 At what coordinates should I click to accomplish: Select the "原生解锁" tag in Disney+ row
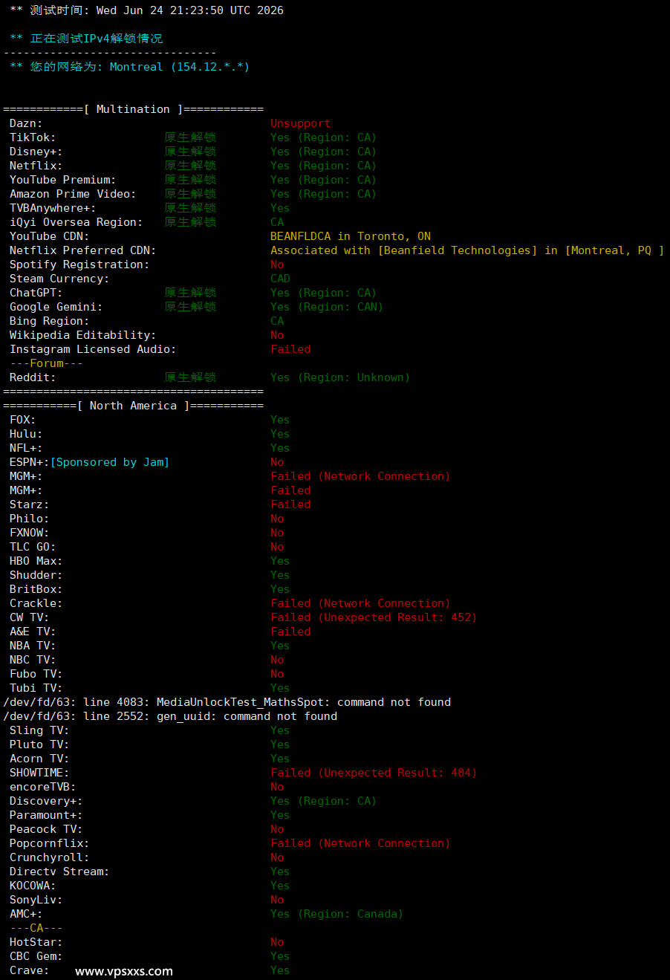tap(190, 152)
